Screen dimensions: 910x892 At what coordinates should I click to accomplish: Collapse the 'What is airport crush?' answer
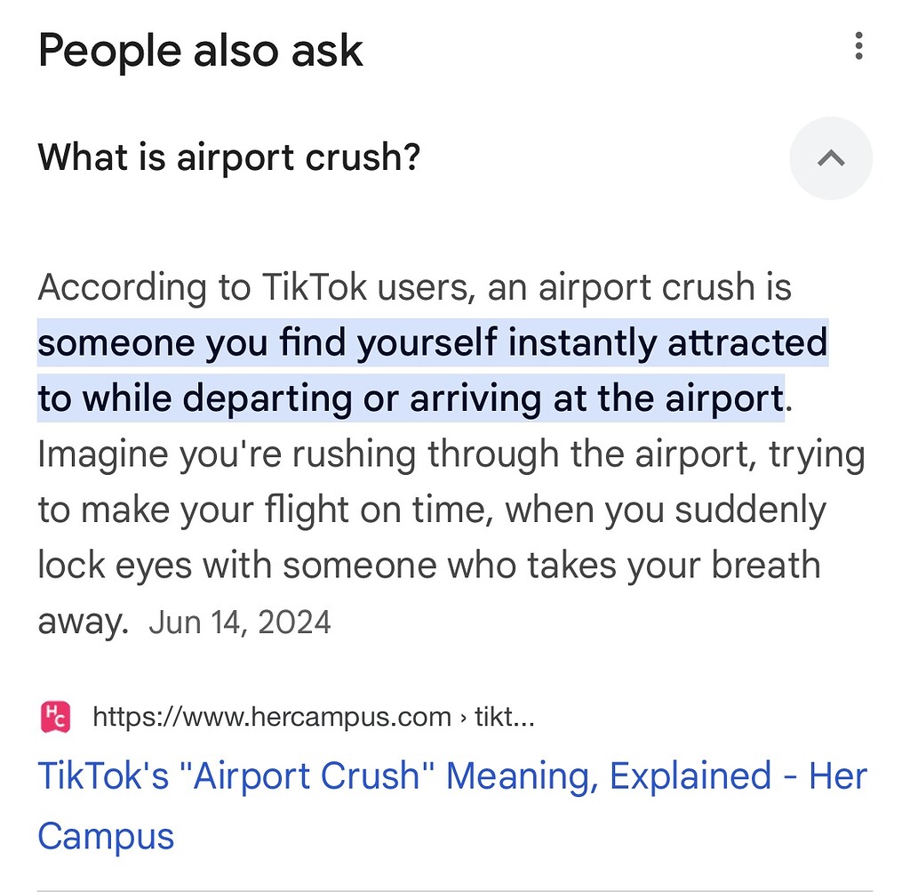[x=830, y=158]
